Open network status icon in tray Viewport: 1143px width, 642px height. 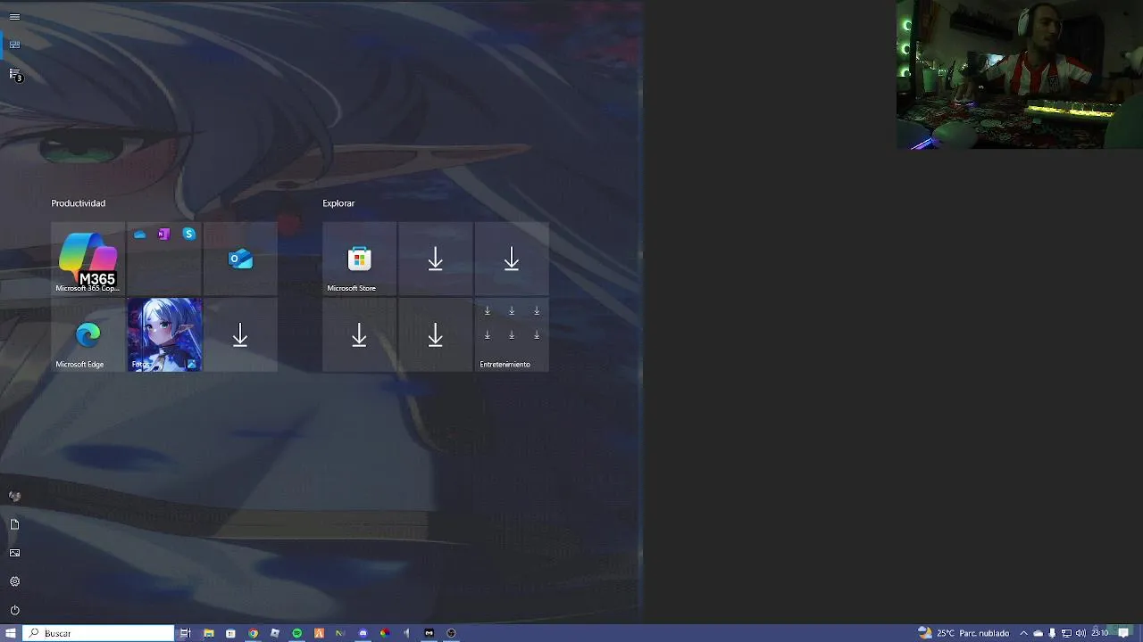click(1066, 633)
